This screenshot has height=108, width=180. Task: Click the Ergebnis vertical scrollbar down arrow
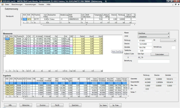coord(128,96)
